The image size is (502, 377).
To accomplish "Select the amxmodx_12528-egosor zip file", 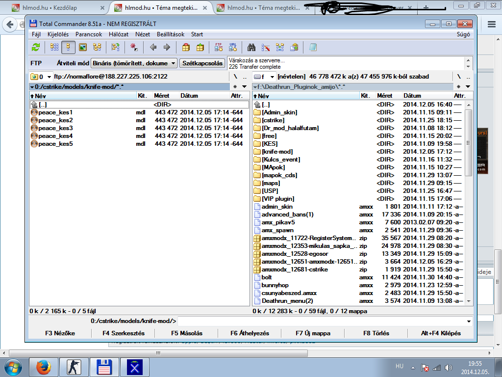I will tap(358, 254).
